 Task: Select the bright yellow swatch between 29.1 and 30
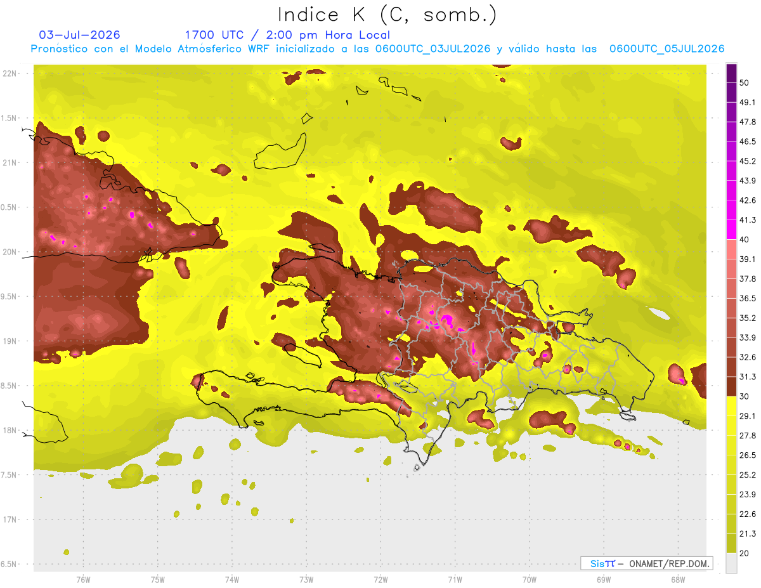(x=731, y=406)
